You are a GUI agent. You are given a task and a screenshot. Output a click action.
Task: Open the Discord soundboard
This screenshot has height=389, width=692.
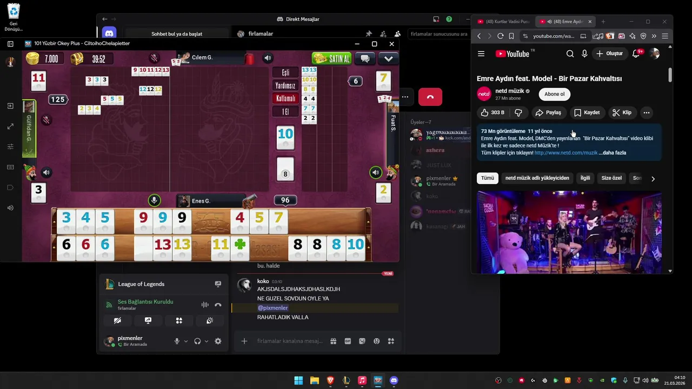210,320
